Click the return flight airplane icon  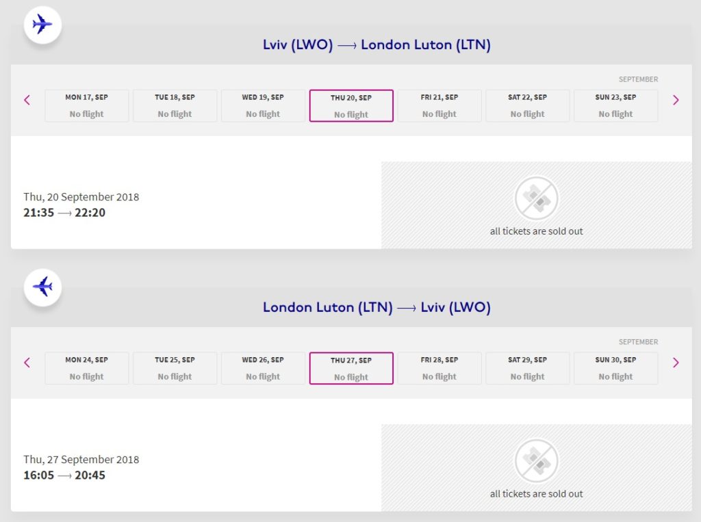(42, 287)
